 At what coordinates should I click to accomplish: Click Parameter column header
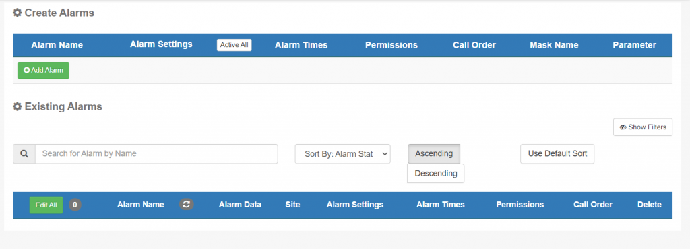tap(635, 45)
